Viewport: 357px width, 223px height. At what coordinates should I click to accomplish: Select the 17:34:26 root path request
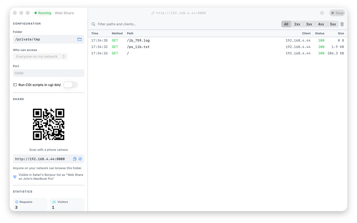pyautogui.click(x=218, y=53)
